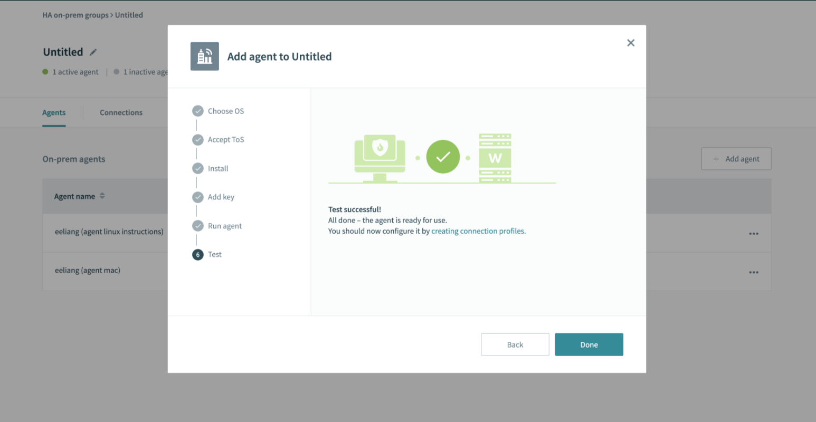Switch to the Agents tab

pyautogui.click(x=54, y=112)
